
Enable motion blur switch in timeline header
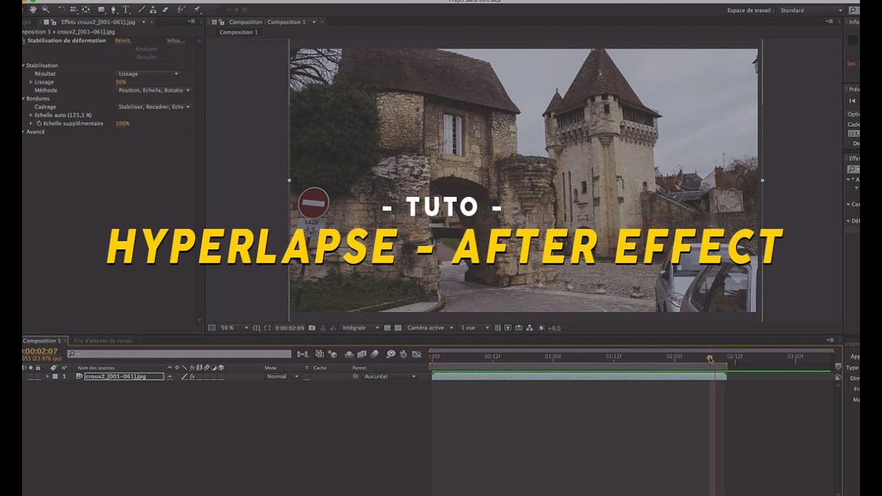tap(374, 354)
